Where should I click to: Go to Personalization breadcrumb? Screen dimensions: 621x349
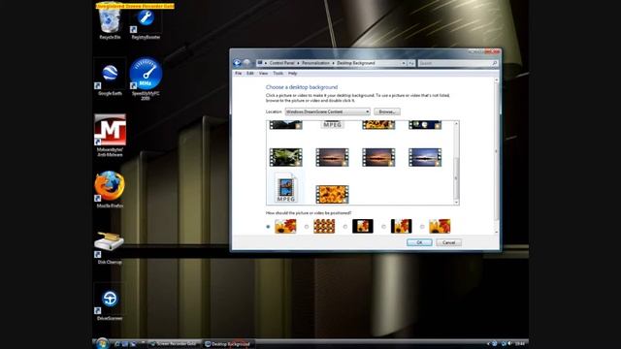point(315,63)
